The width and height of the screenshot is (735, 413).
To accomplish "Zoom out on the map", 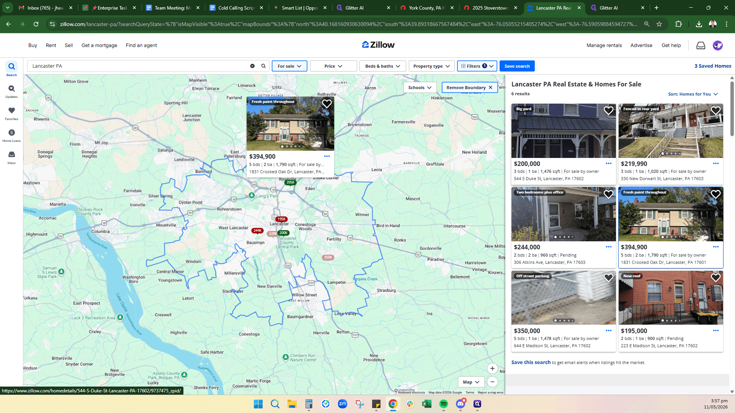I will point(492,382).
